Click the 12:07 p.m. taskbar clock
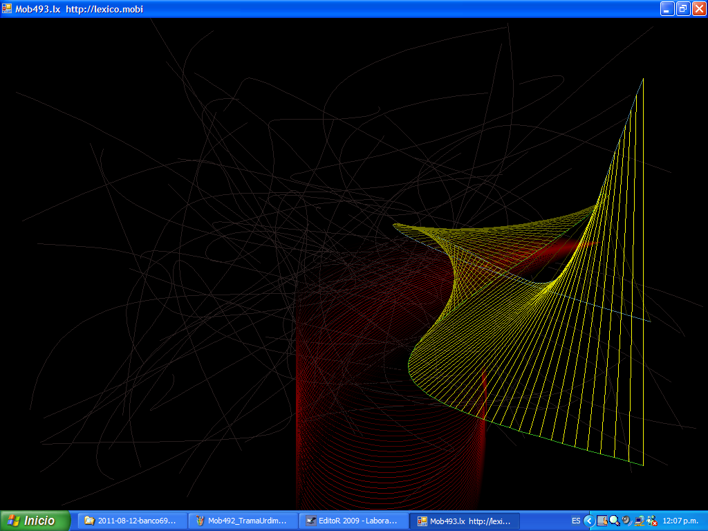The height and width of the screenshot is (531, 708). [680, 521]
